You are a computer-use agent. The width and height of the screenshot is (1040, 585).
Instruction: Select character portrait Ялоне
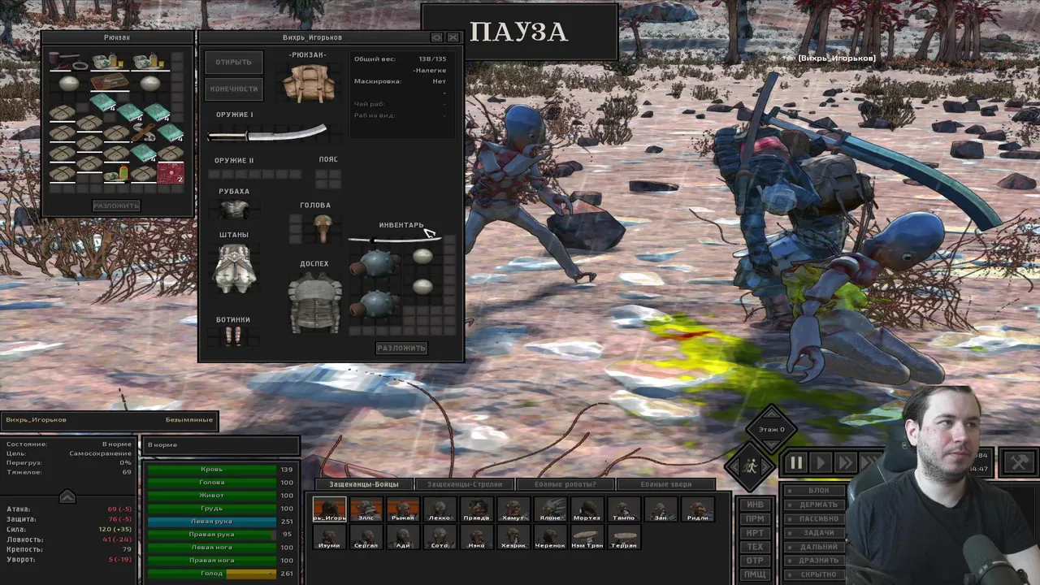pos(550,509)
